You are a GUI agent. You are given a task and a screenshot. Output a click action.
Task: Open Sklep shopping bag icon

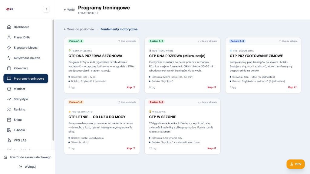coord(9,120)
